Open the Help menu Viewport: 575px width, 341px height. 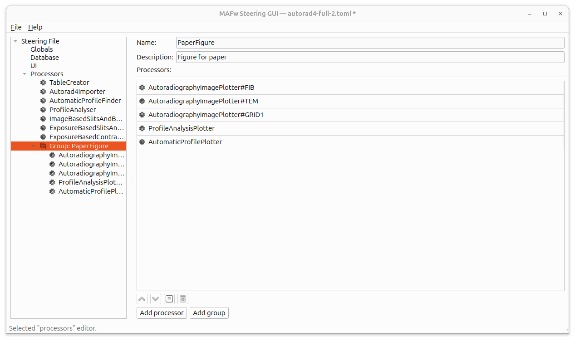pyautogui.click(x=35, y=27)
